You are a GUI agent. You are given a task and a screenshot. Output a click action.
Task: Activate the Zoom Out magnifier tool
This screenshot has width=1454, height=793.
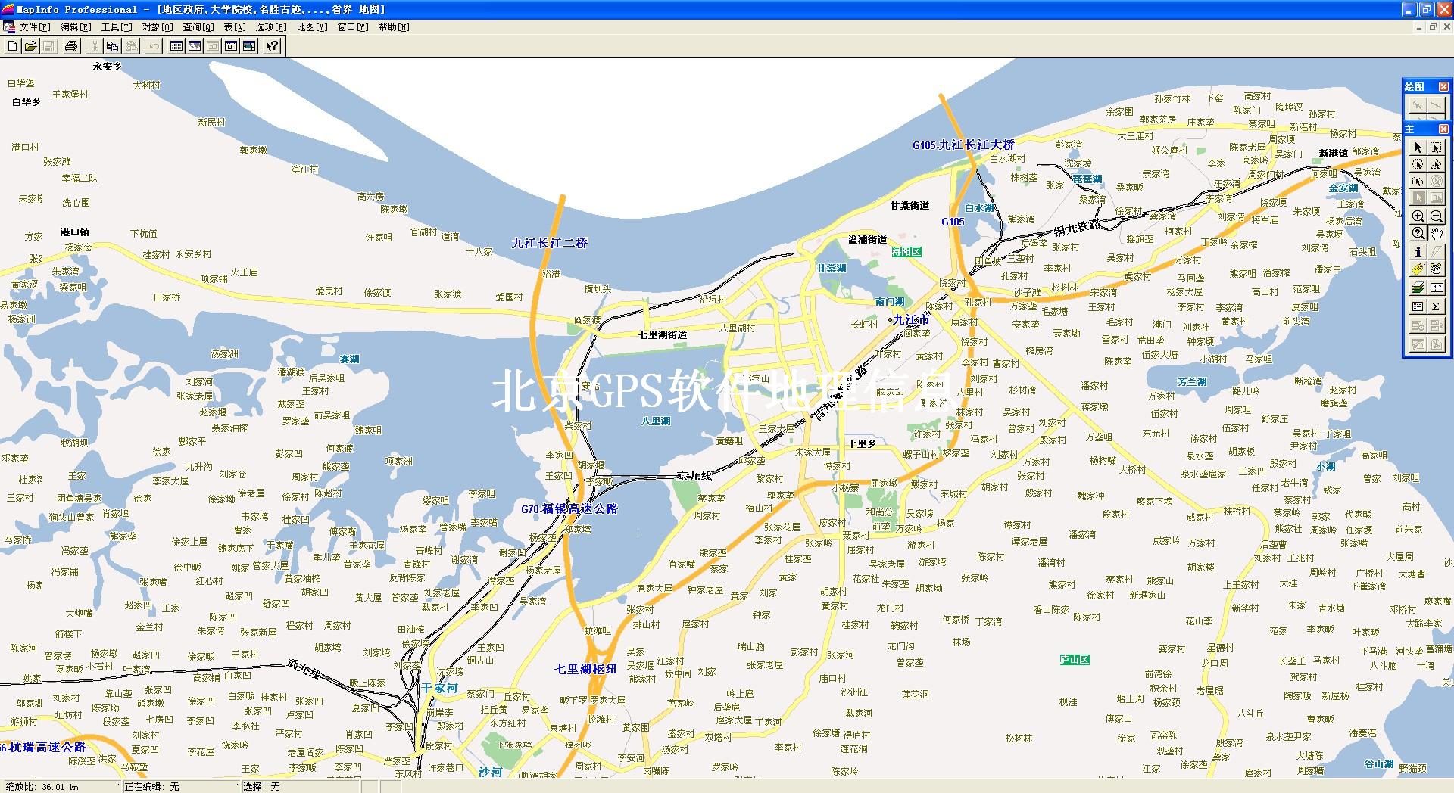[1436, 216]
